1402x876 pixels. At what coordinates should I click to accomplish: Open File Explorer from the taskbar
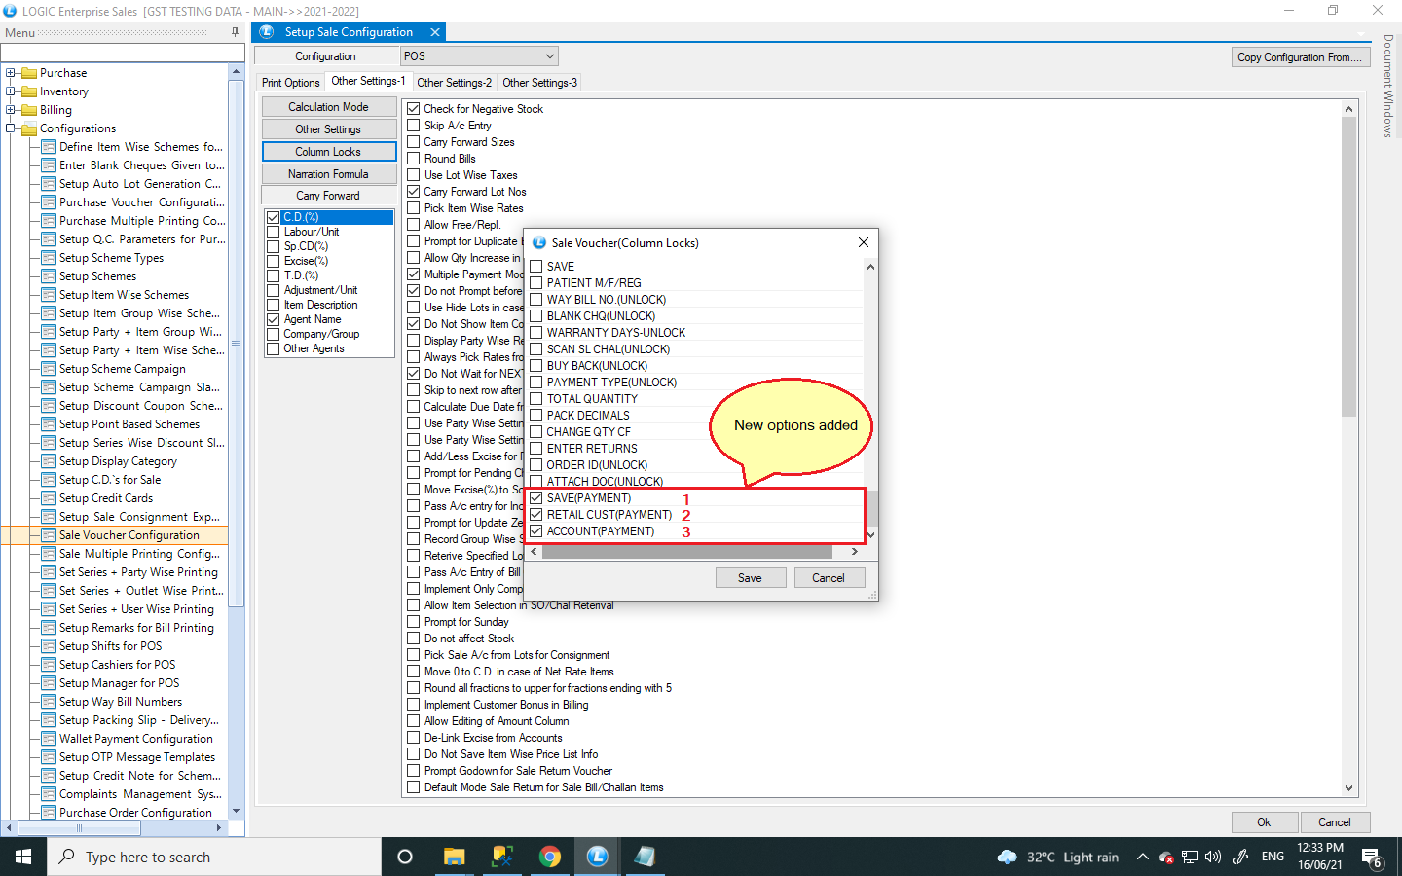(454, 857)
